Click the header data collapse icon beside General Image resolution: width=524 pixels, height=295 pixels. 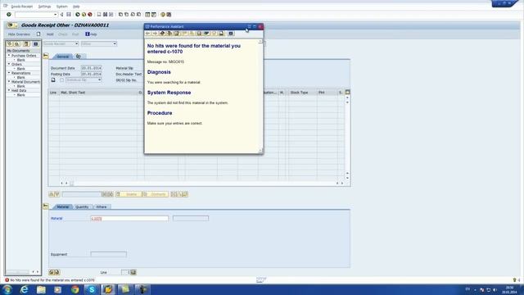click(x=46, y=56)
